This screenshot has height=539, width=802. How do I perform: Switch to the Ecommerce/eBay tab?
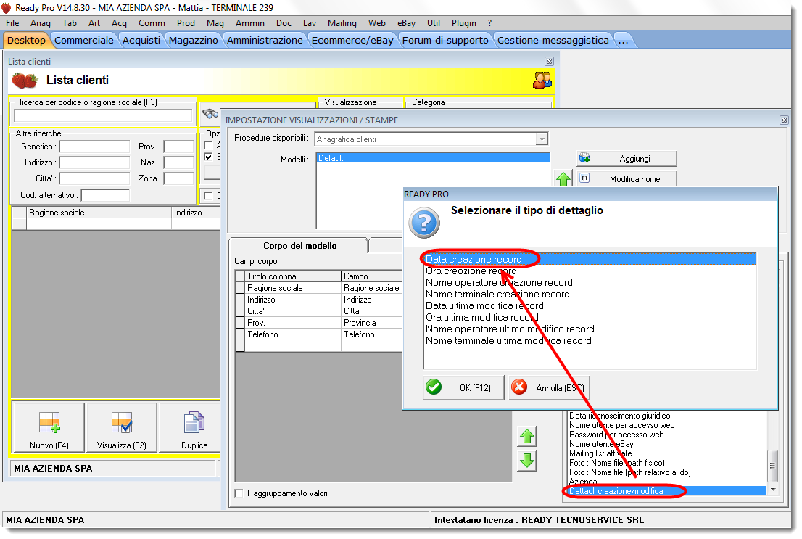[352, 41]
